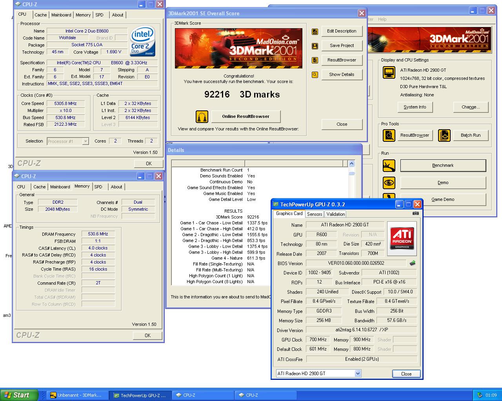Click the Benchmark run icon
The height and width of the screenshot is (401, 502).
click(389, 166)
